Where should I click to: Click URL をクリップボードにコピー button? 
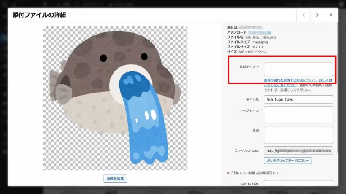point(287,161)
